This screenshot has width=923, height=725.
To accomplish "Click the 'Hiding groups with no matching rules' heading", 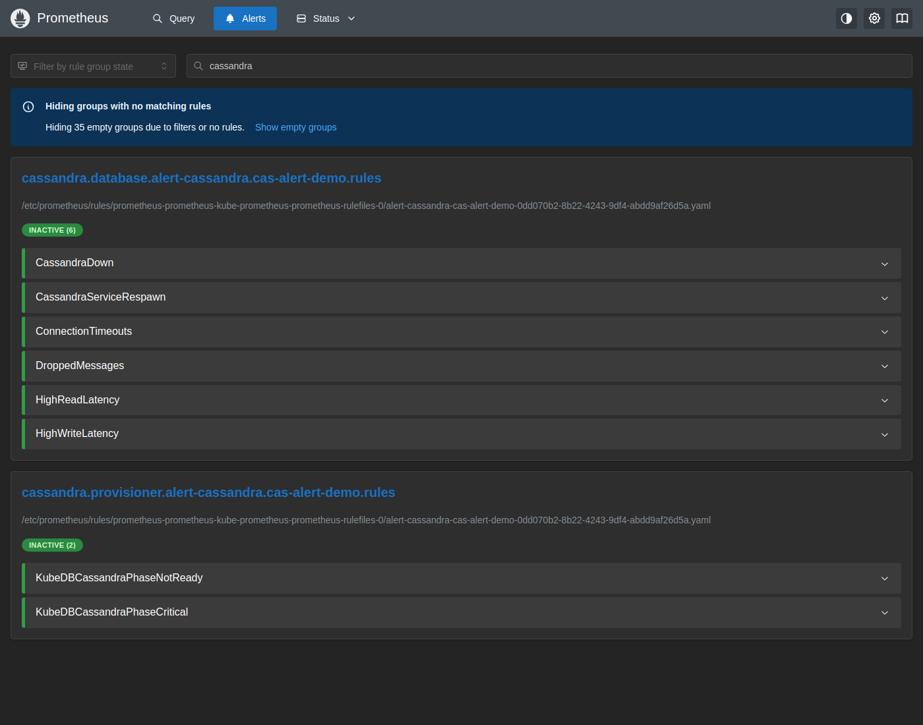I will [x=129, y=106].
